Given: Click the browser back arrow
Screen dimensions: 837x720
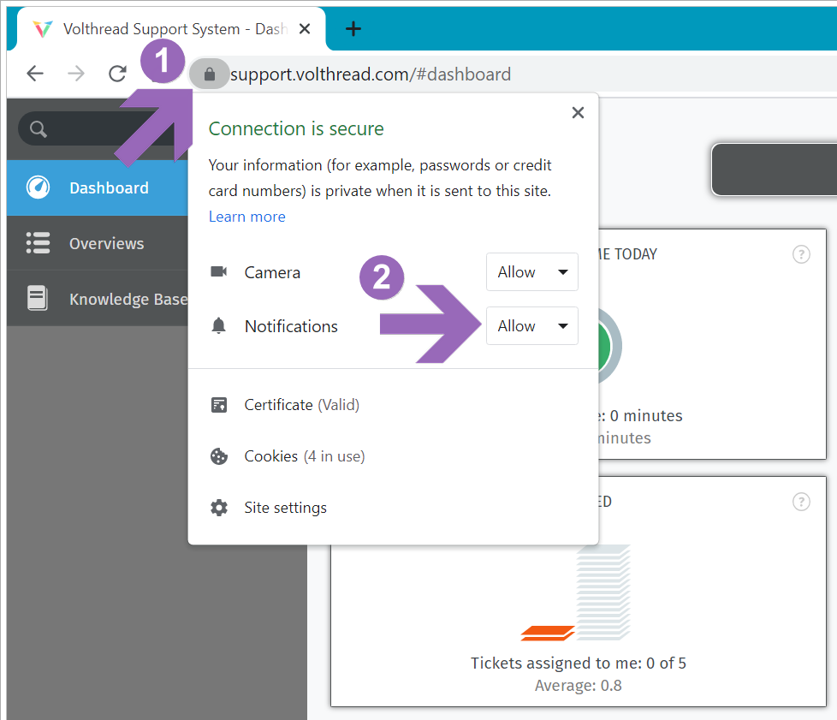Looking at the screenshot, I should (35, 74).
